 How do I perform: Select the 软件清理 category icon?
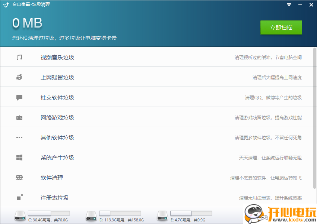click(19, 177)
